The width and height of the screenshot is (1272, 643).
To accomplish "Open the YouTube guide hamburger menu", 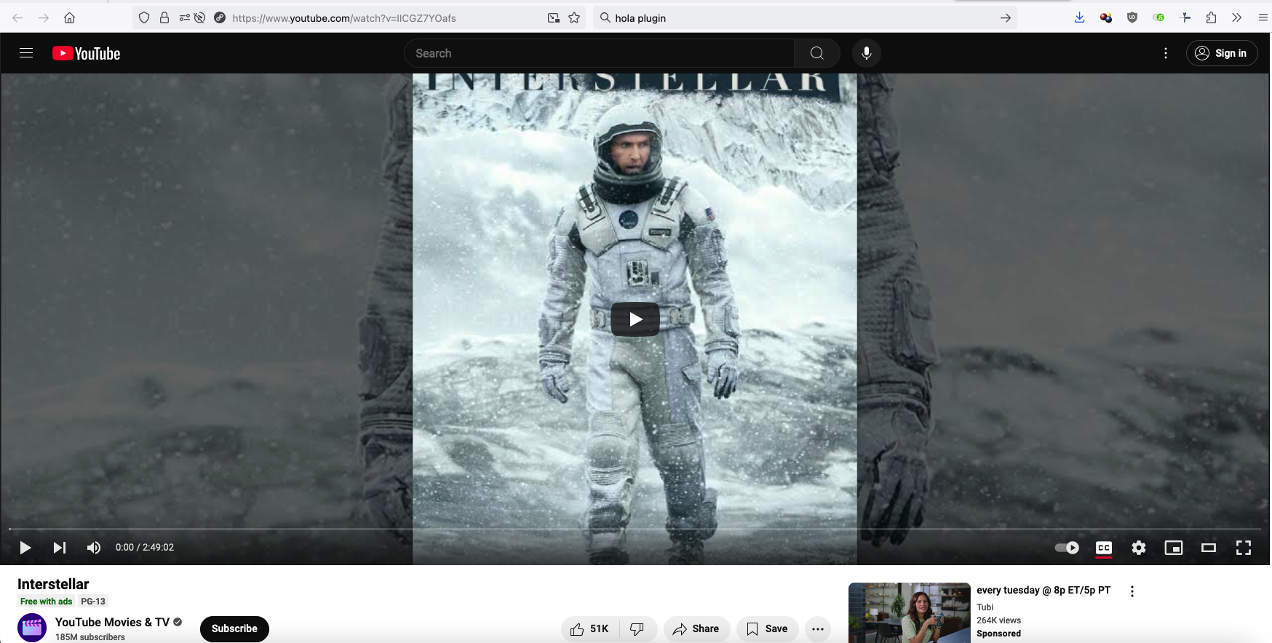I will 26,53.
